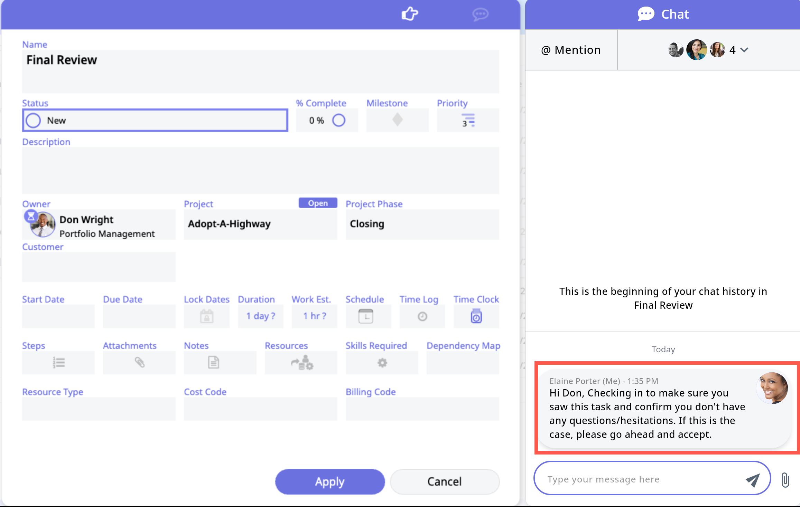Image resolution: width=800 pixels, height=507 pixels.
Task: Click the chat bubble icon in header
Action: pyautogui.click(x=480, y=14)
